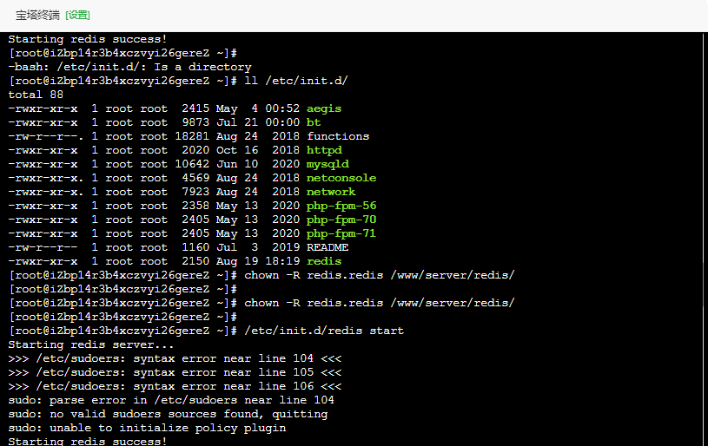This screenshot has width=708, height=446.
Task: Click the 宝塔终端 title text
Action: pyautogui.click(x=37, y=16)
